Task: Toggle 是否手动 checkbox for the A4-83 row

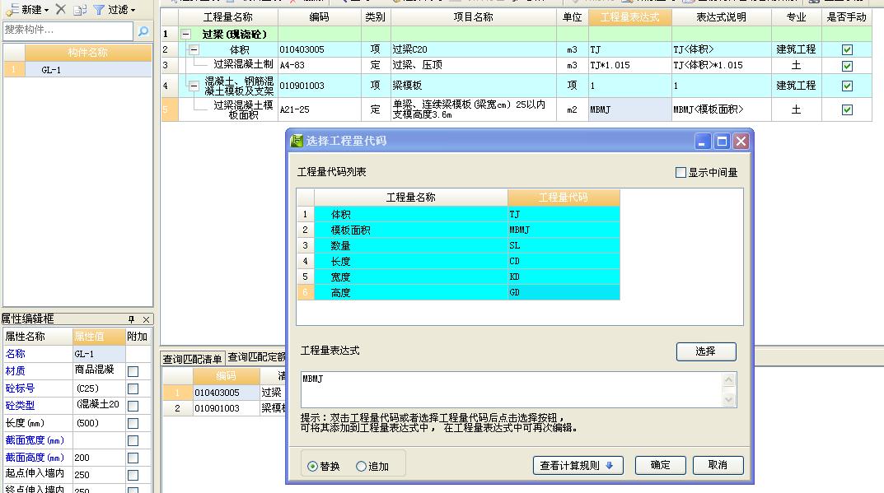Action: click(x=847, y=66)
